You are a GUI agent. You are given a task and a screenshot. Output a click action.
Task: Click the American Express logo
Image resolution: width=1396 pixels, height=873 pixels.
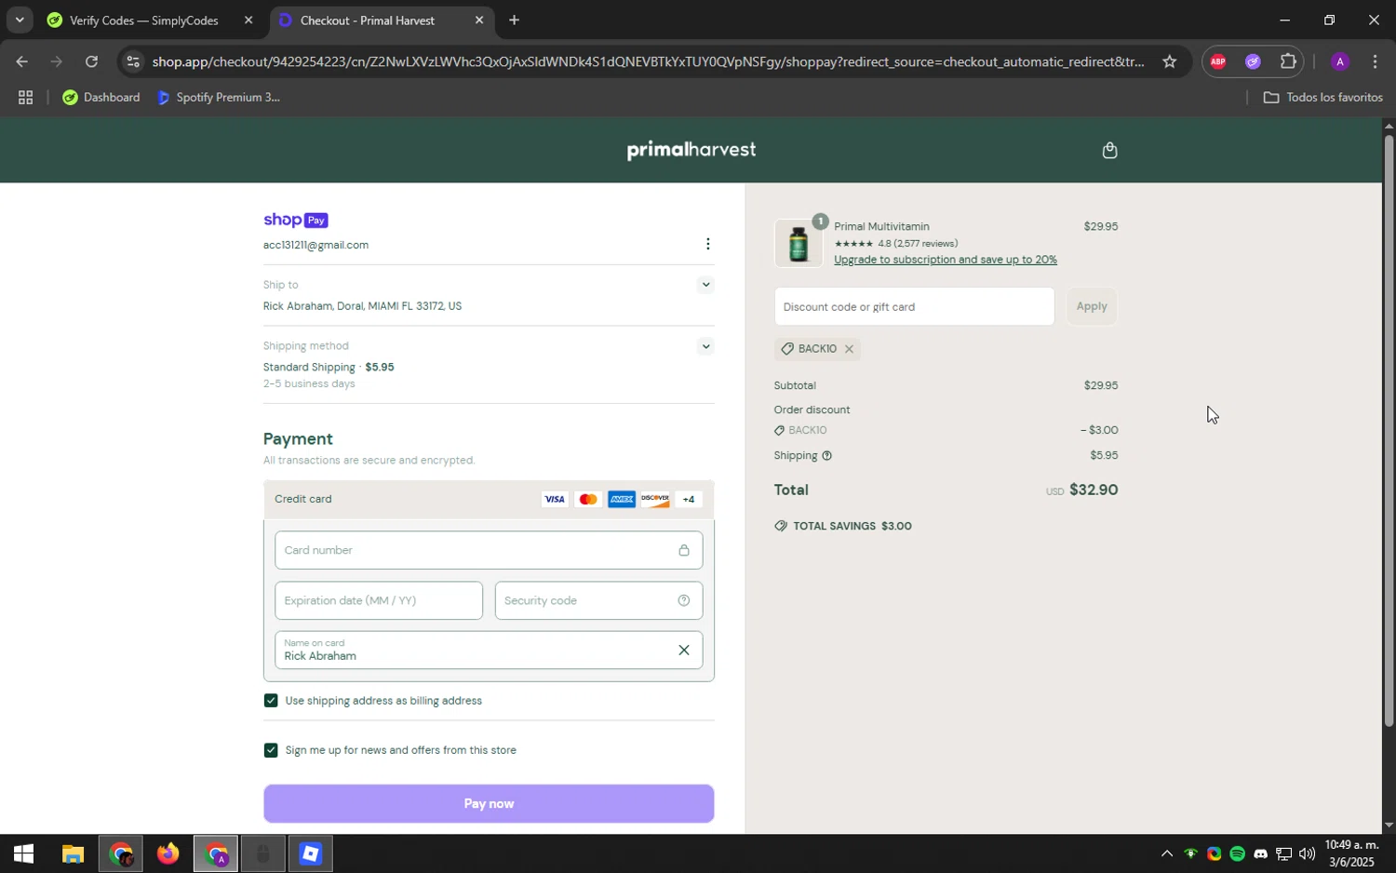tap(622, 500)
